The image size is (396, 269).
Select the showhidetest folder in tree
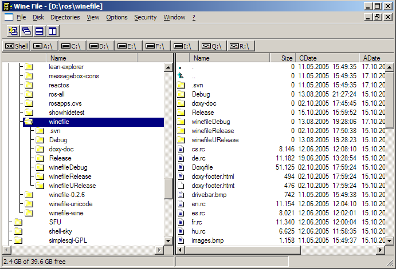click(x=66, y=113)
